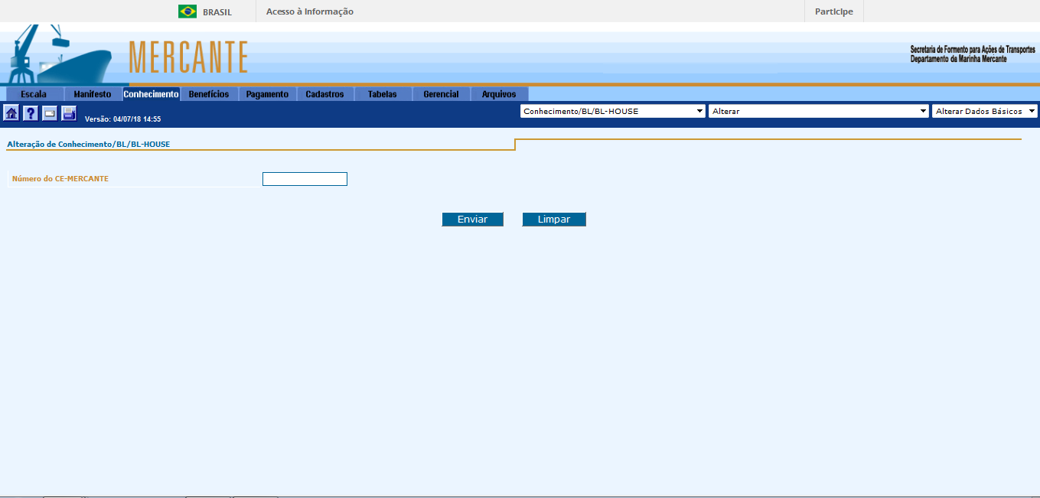Screen dimensions: 1040x498
Task: Click Secretaria de Fomento para Ações de Transportes text
Action: [973, 49]
